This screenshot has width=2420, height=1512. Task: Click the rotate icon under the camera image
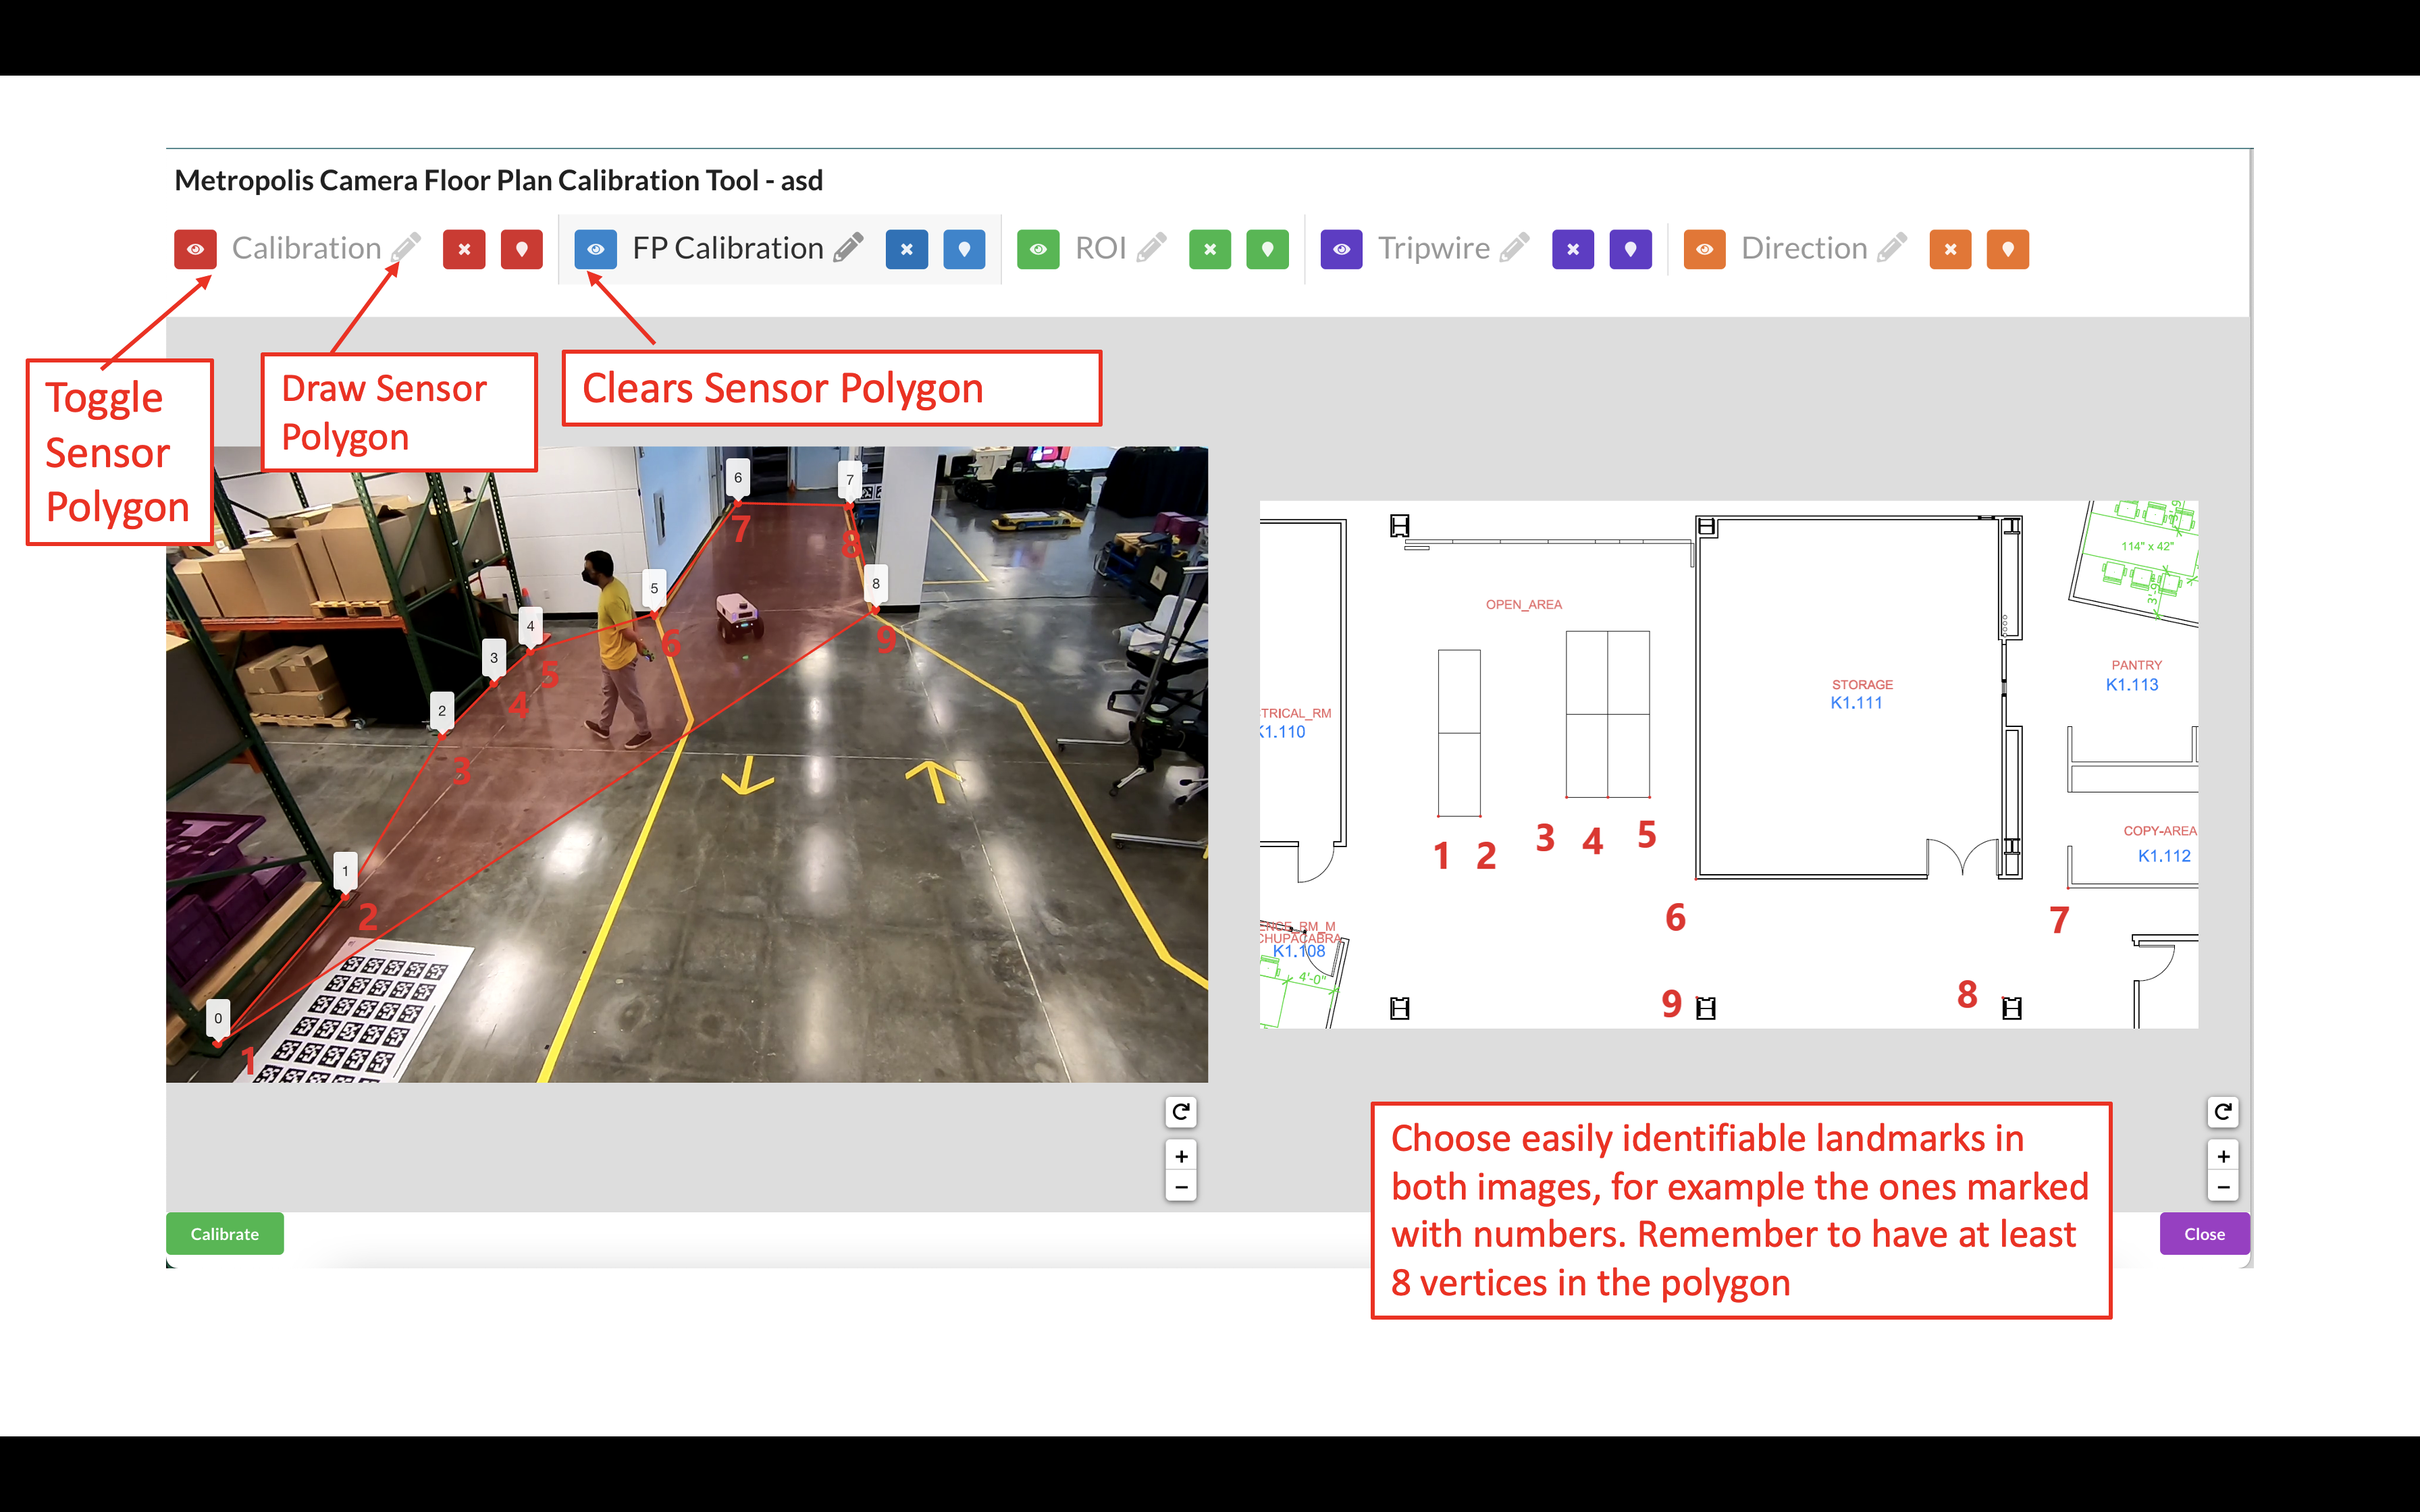point(1181,1111)
